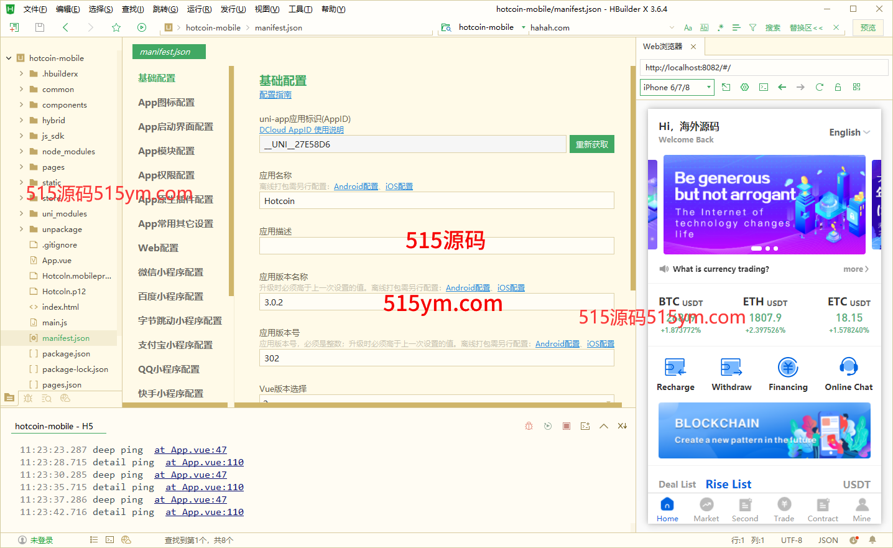The image size is (893, 548).
Task: Open the DCloud AppID 使用说明 link
Action: click(x=301, y=130)
